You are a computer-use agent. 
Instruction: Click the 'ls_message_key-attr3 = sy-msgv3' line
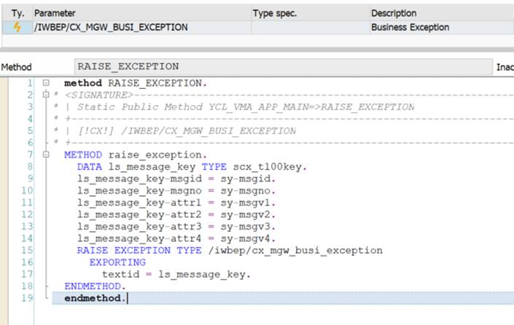(x=176, y=227)
